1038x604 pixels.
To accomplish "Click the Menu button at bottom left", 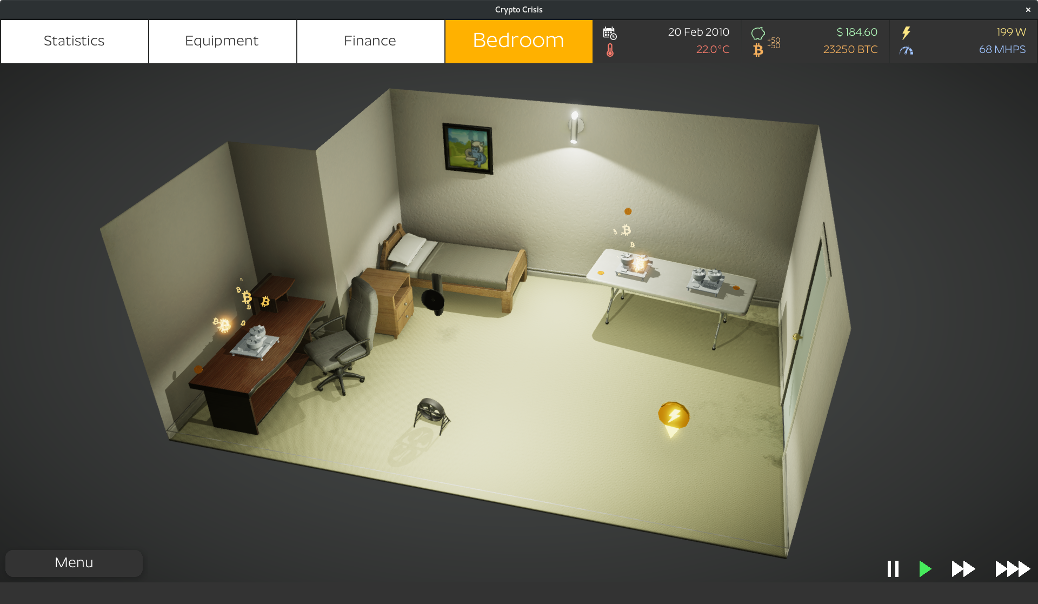I will [74, 562].
